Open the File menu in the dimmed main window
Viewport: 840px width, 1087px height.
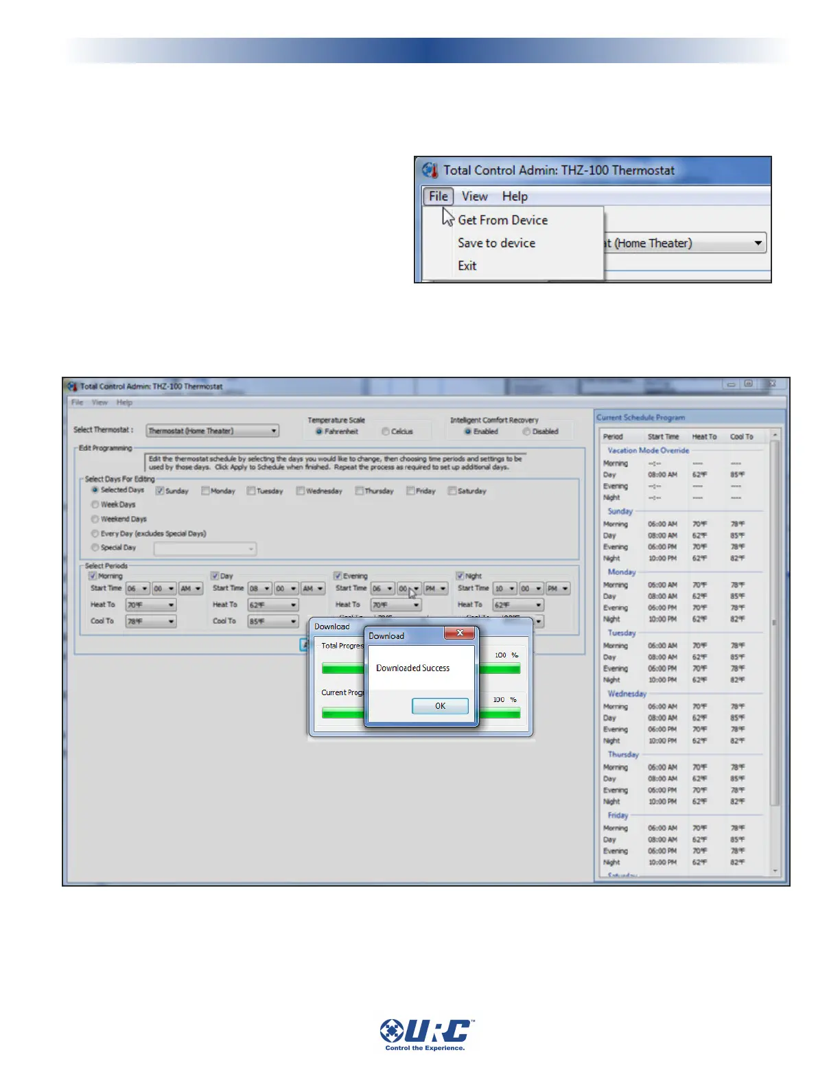[77, 402]
